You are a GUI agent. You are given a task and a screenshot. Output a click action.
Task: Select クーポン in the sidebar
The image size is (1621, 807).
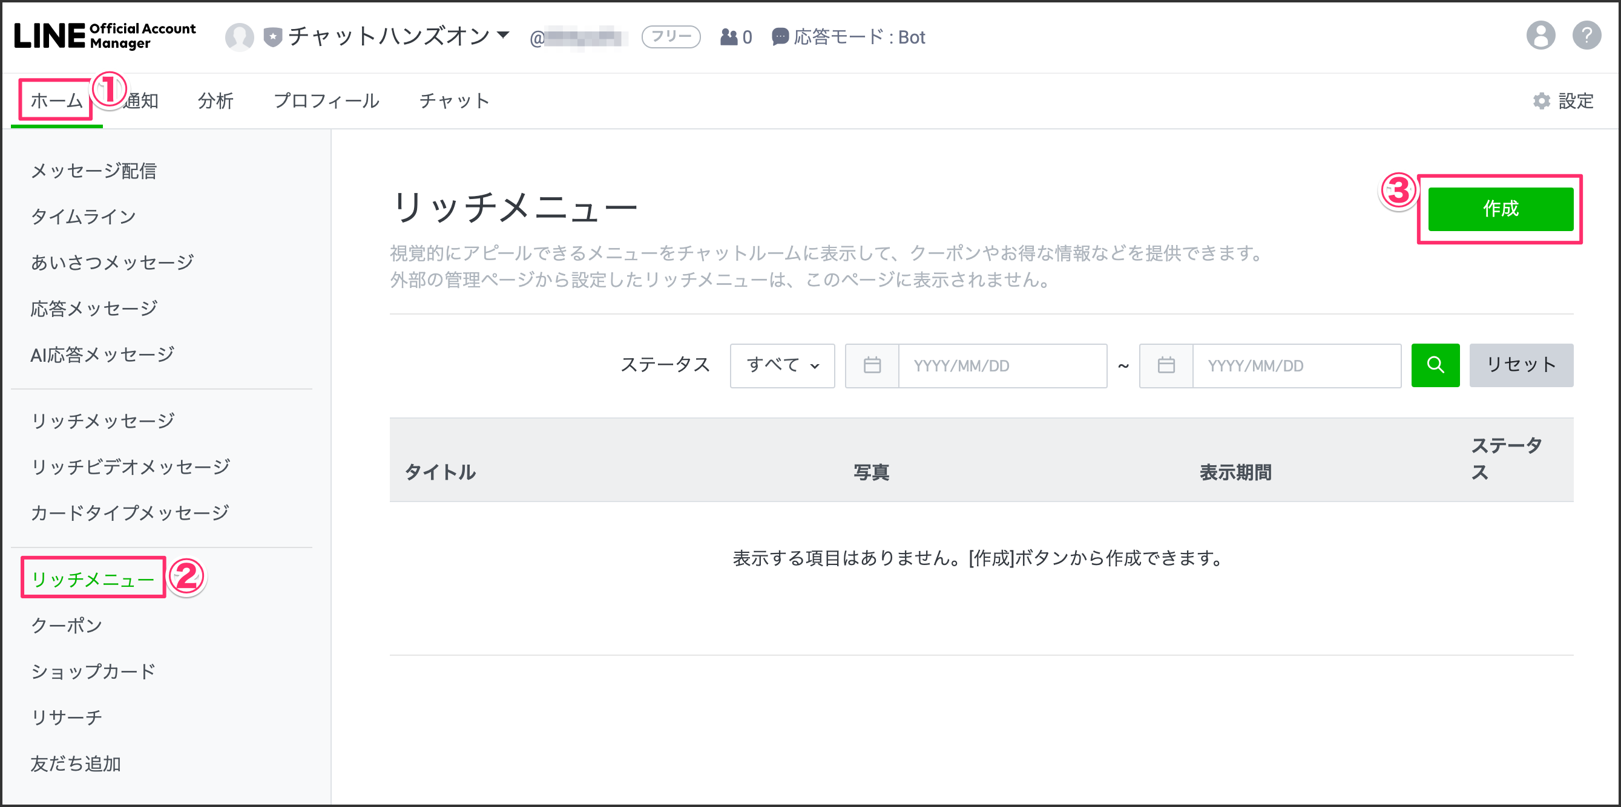[x=66, y=626]
